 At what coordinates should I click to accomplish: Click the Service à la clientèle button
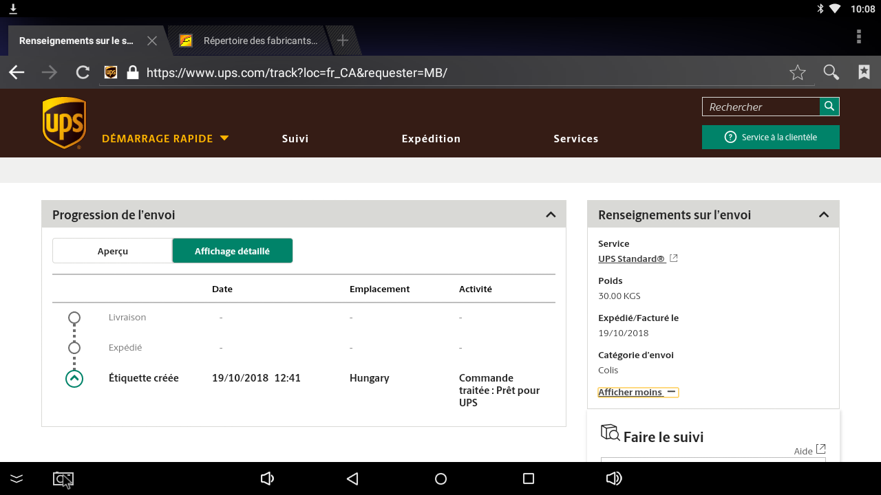pos(771,137)
